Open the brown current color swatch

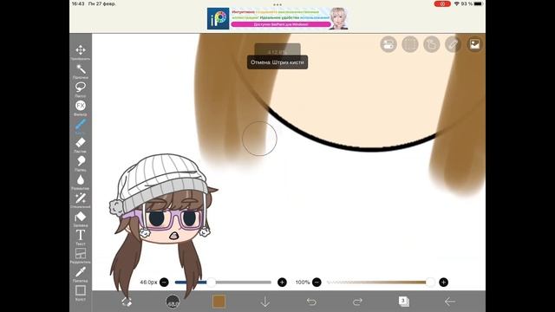219,302
